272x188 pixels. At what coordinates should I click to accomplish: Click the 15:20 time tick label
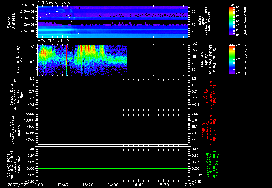point(163,185)
